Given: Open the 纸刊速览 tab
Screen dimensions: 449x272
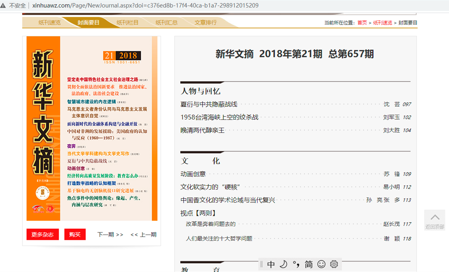Looking at the screenshot, I should [x=49, y=22].
